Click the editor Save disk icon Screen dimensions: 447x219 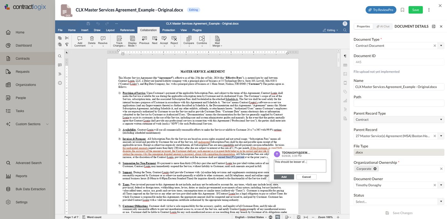[88, 24]
